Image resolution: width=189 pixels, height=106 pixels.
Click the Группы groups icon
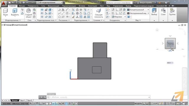(172, 12)
